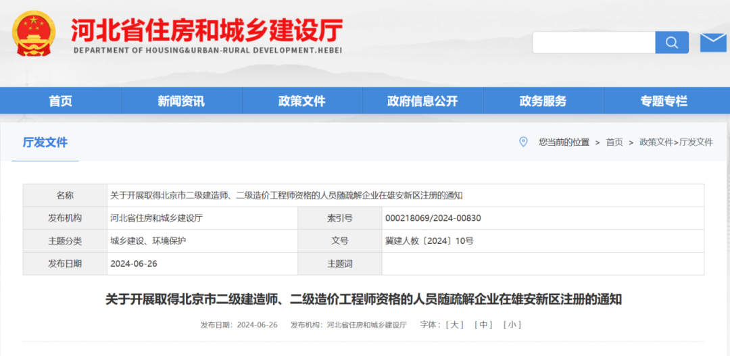Set font size to 大
730x356 pixels.
(454, 325)
